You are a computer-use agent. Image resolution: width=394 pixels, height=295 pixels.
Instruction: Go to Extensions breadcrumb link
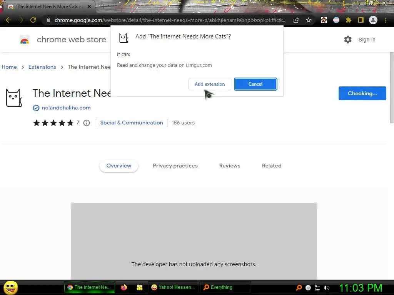coord(42,67)
